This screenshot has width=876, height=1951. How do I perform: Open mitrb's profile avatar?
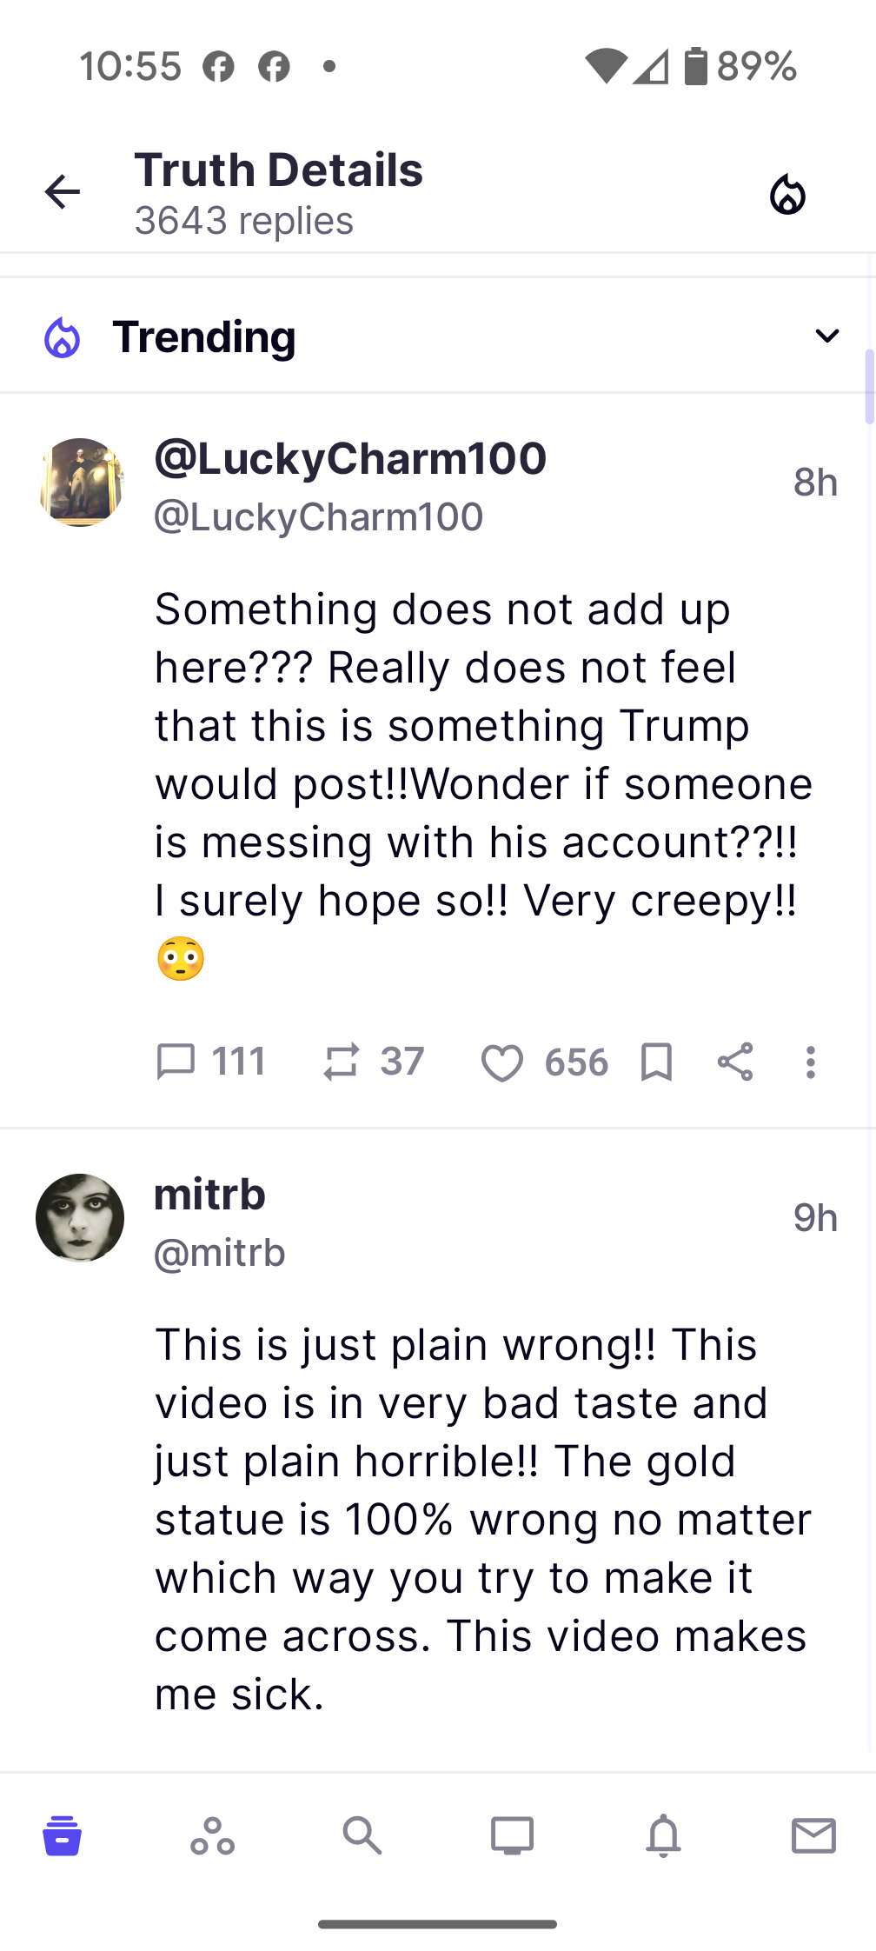coord(80,1218)
